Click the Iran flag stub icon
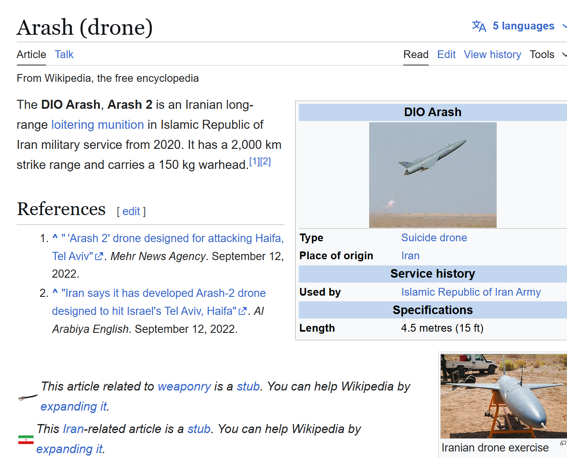 coord(26,440)
